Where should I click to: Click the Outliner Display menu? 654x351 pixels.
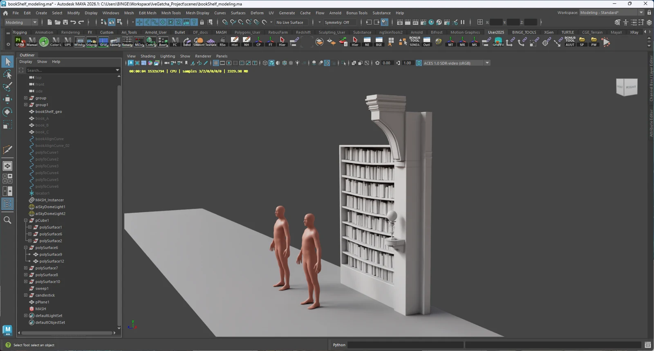26,62
